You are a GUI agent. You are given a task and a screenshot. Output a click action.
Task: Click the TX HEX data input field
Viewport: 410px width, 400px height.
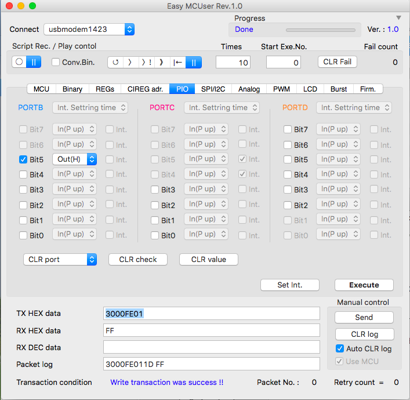(212, 314)
